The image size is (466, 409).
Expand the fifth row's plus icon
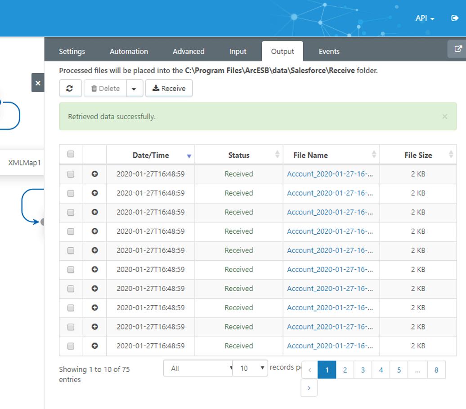coord(94,250)
